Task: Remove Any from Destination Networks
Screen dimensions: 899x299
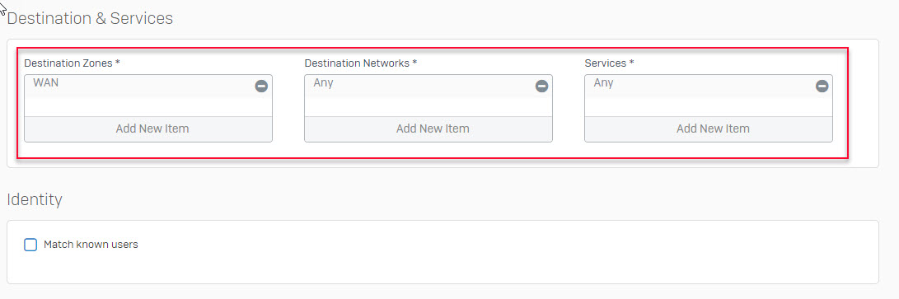Action: [x=542, y=86]
